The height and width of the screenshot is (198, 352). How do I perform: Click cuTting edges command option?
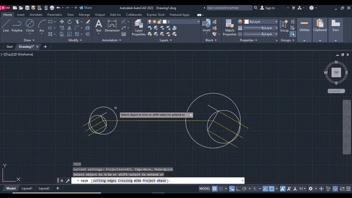click(105, 181)
